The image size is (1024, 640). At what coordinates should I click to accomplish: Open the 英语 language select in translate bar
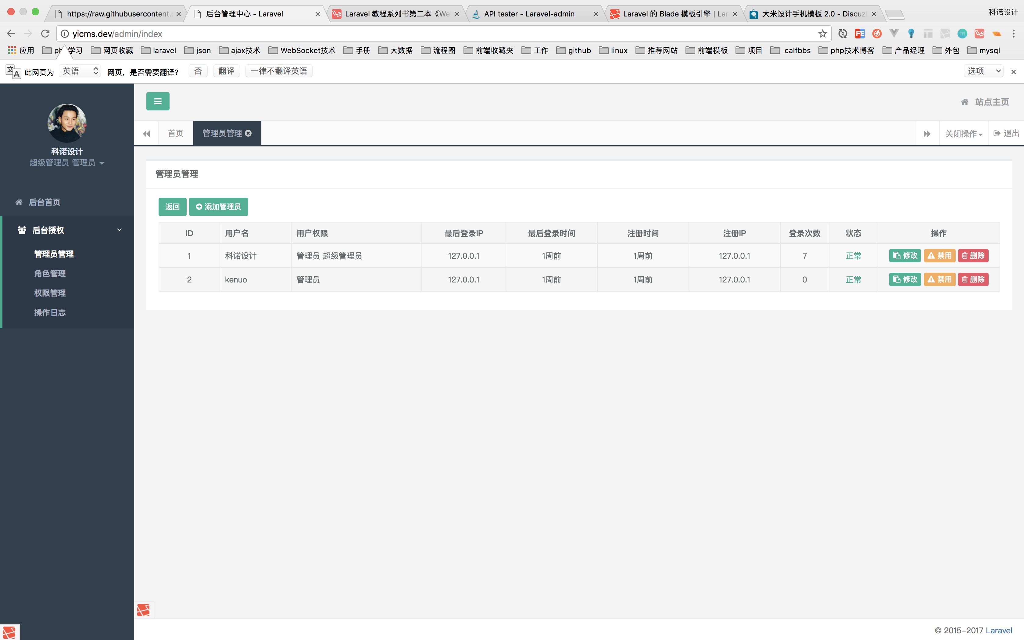point(80,71)
